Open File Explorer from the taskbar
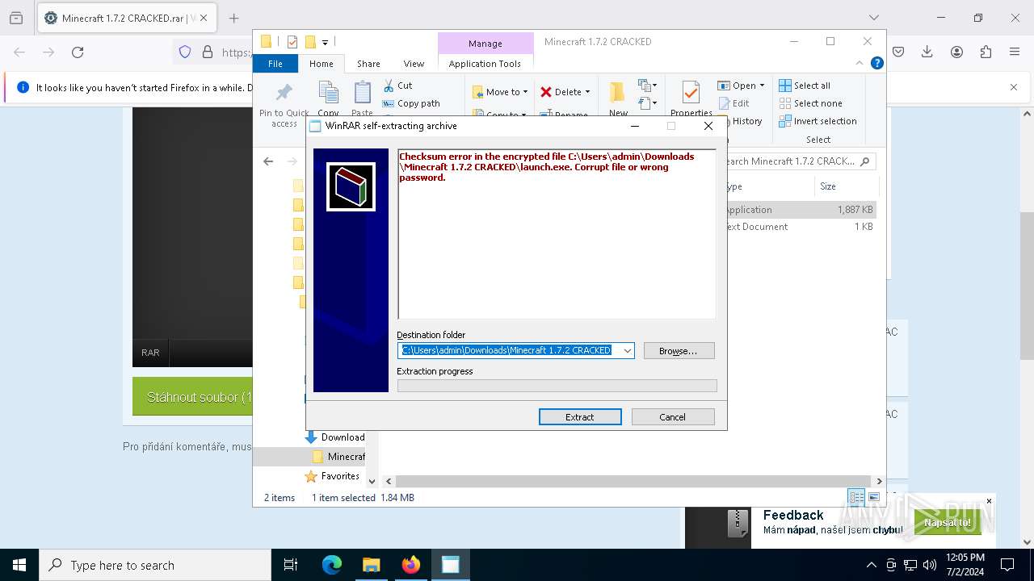This screenshot has height=581, width=1034. point(371,565)
